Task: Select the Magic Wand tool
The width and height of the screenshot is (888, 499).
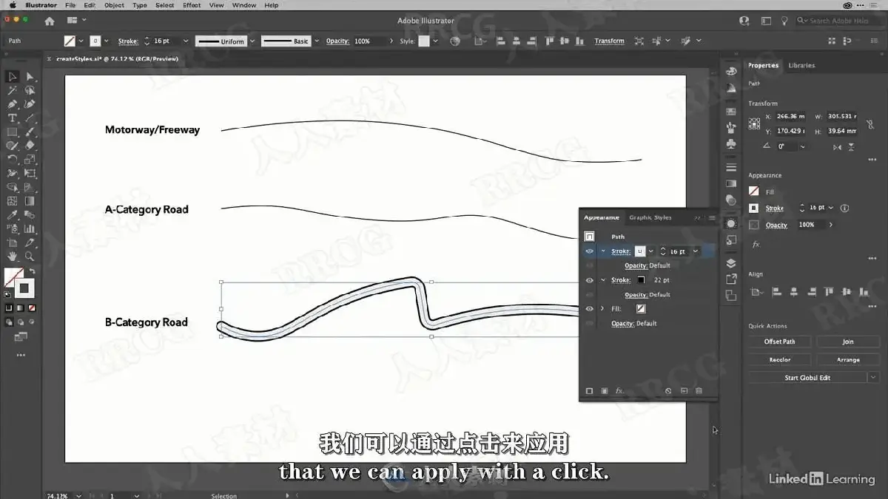Action: click(x=13, y=91)
